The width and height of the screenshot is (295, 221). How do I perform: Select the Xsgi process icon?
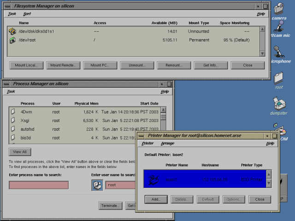pos(13,120)
